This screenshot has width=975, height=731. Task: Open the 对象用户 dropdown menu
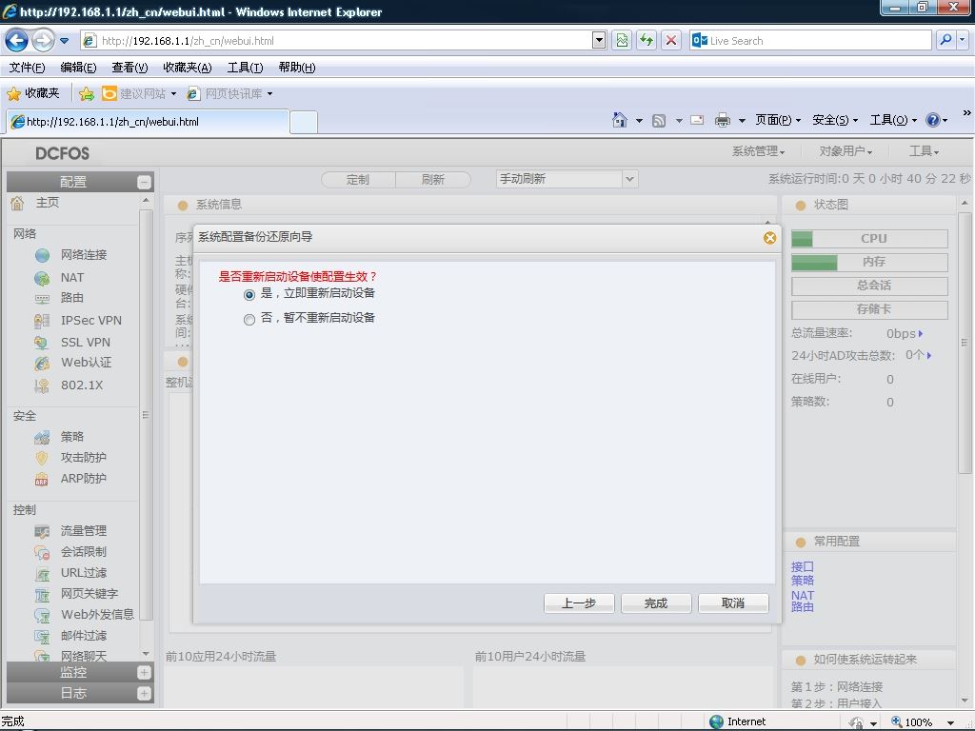click(x=846, y=151)
